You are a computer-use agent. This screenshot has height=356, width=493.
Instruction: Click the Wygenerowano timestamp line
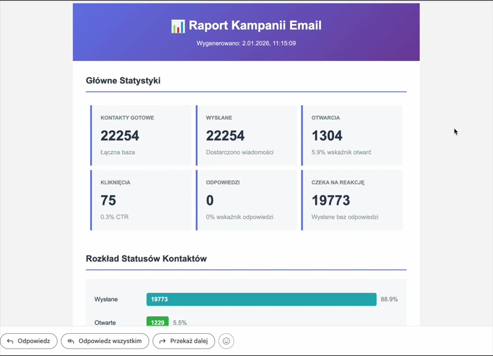[x=246, y=44]
